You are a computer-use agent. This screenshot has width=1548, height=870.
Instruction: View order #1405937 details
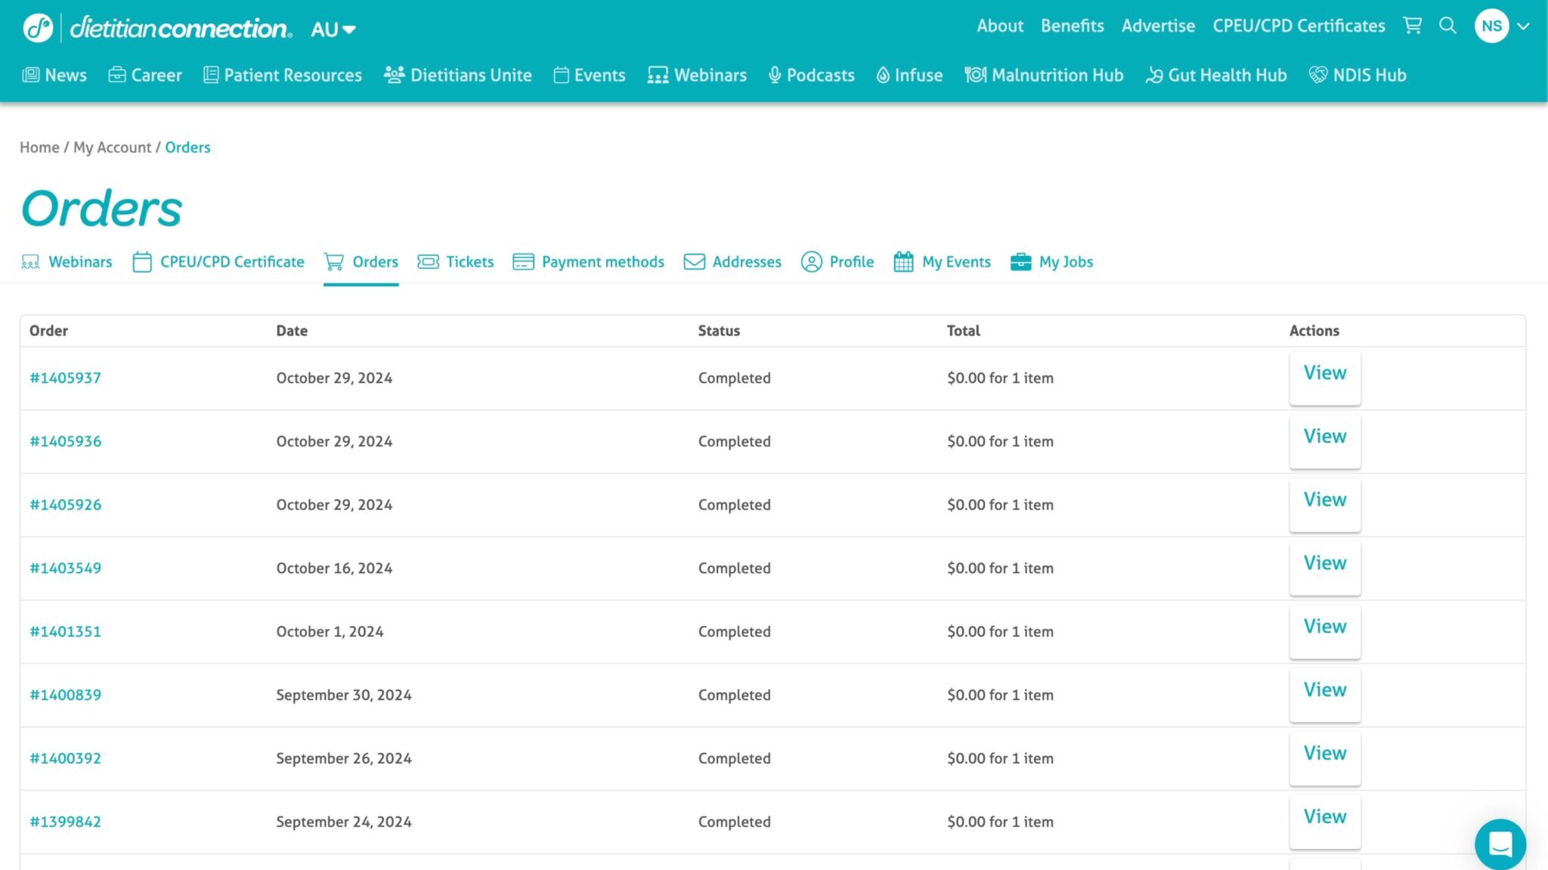[1324, 374]
